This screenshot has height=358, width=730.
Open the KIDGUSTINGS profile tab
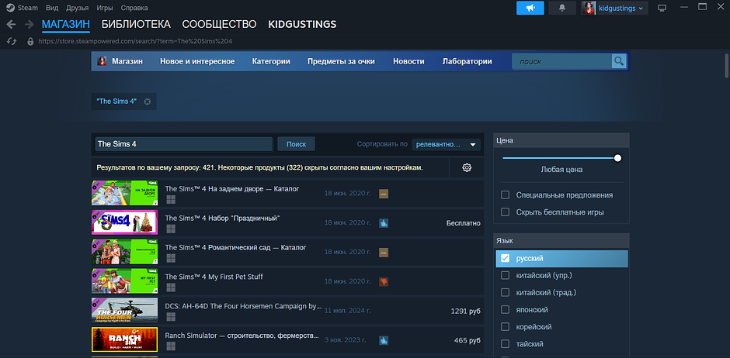302,24
